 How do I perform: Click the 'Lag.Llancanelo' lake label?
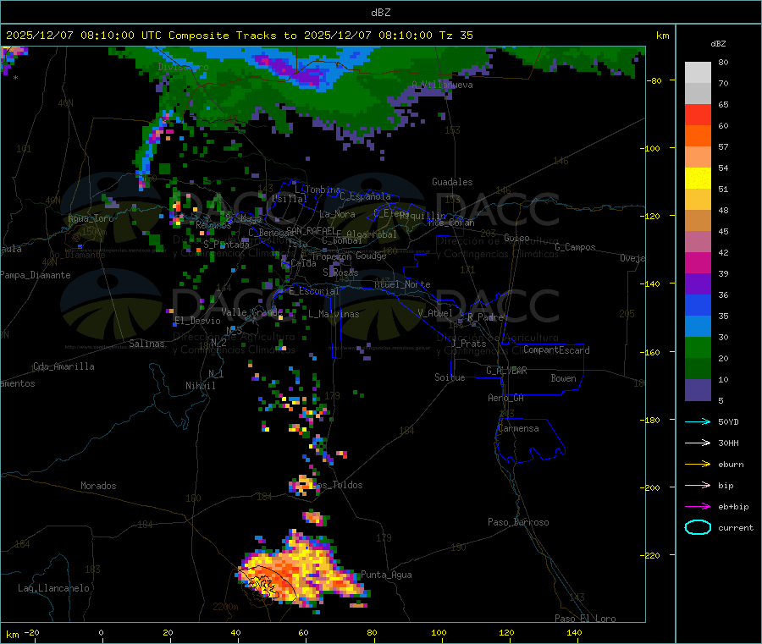click(53, 588)
